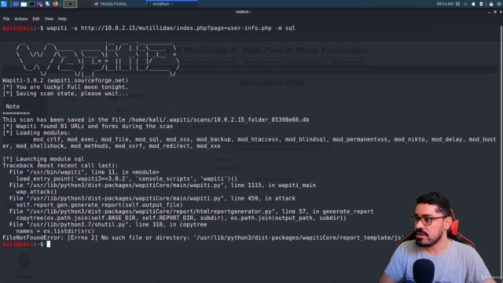Click the volume speaker tray icon
This screenshot has width=503, height=283.
coord(465,4)
